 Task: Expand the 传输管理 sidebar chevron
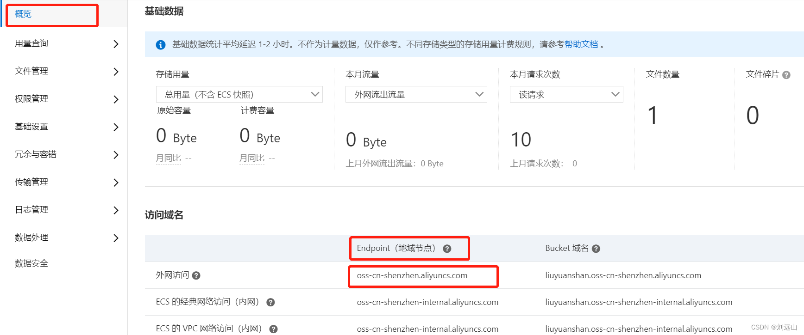tap(116, 183)
